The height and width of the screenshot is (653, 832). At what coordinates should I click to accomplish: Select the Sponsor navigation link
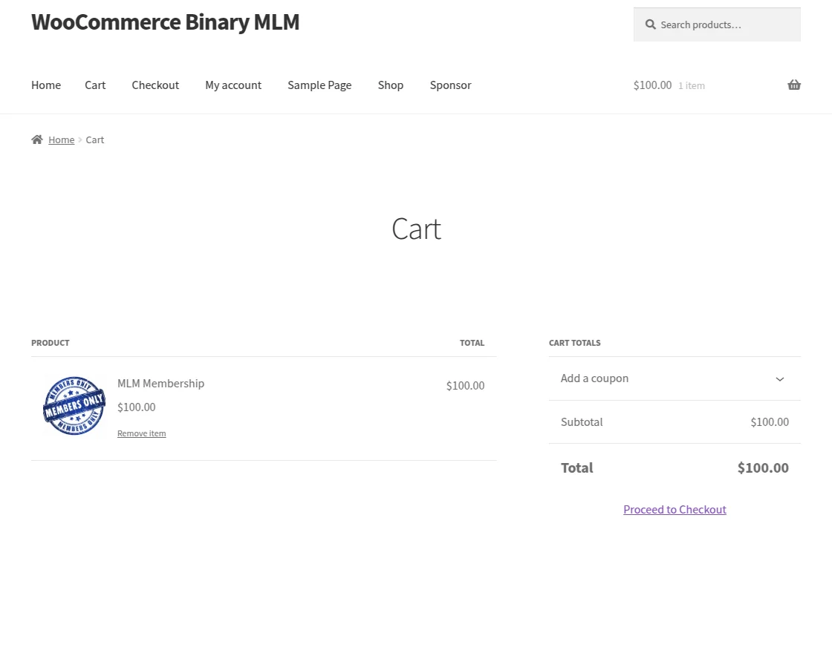tap(450, 85)
